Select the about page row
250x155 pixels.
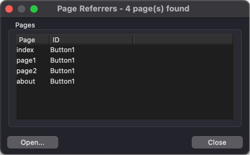[x=125, y=82]
